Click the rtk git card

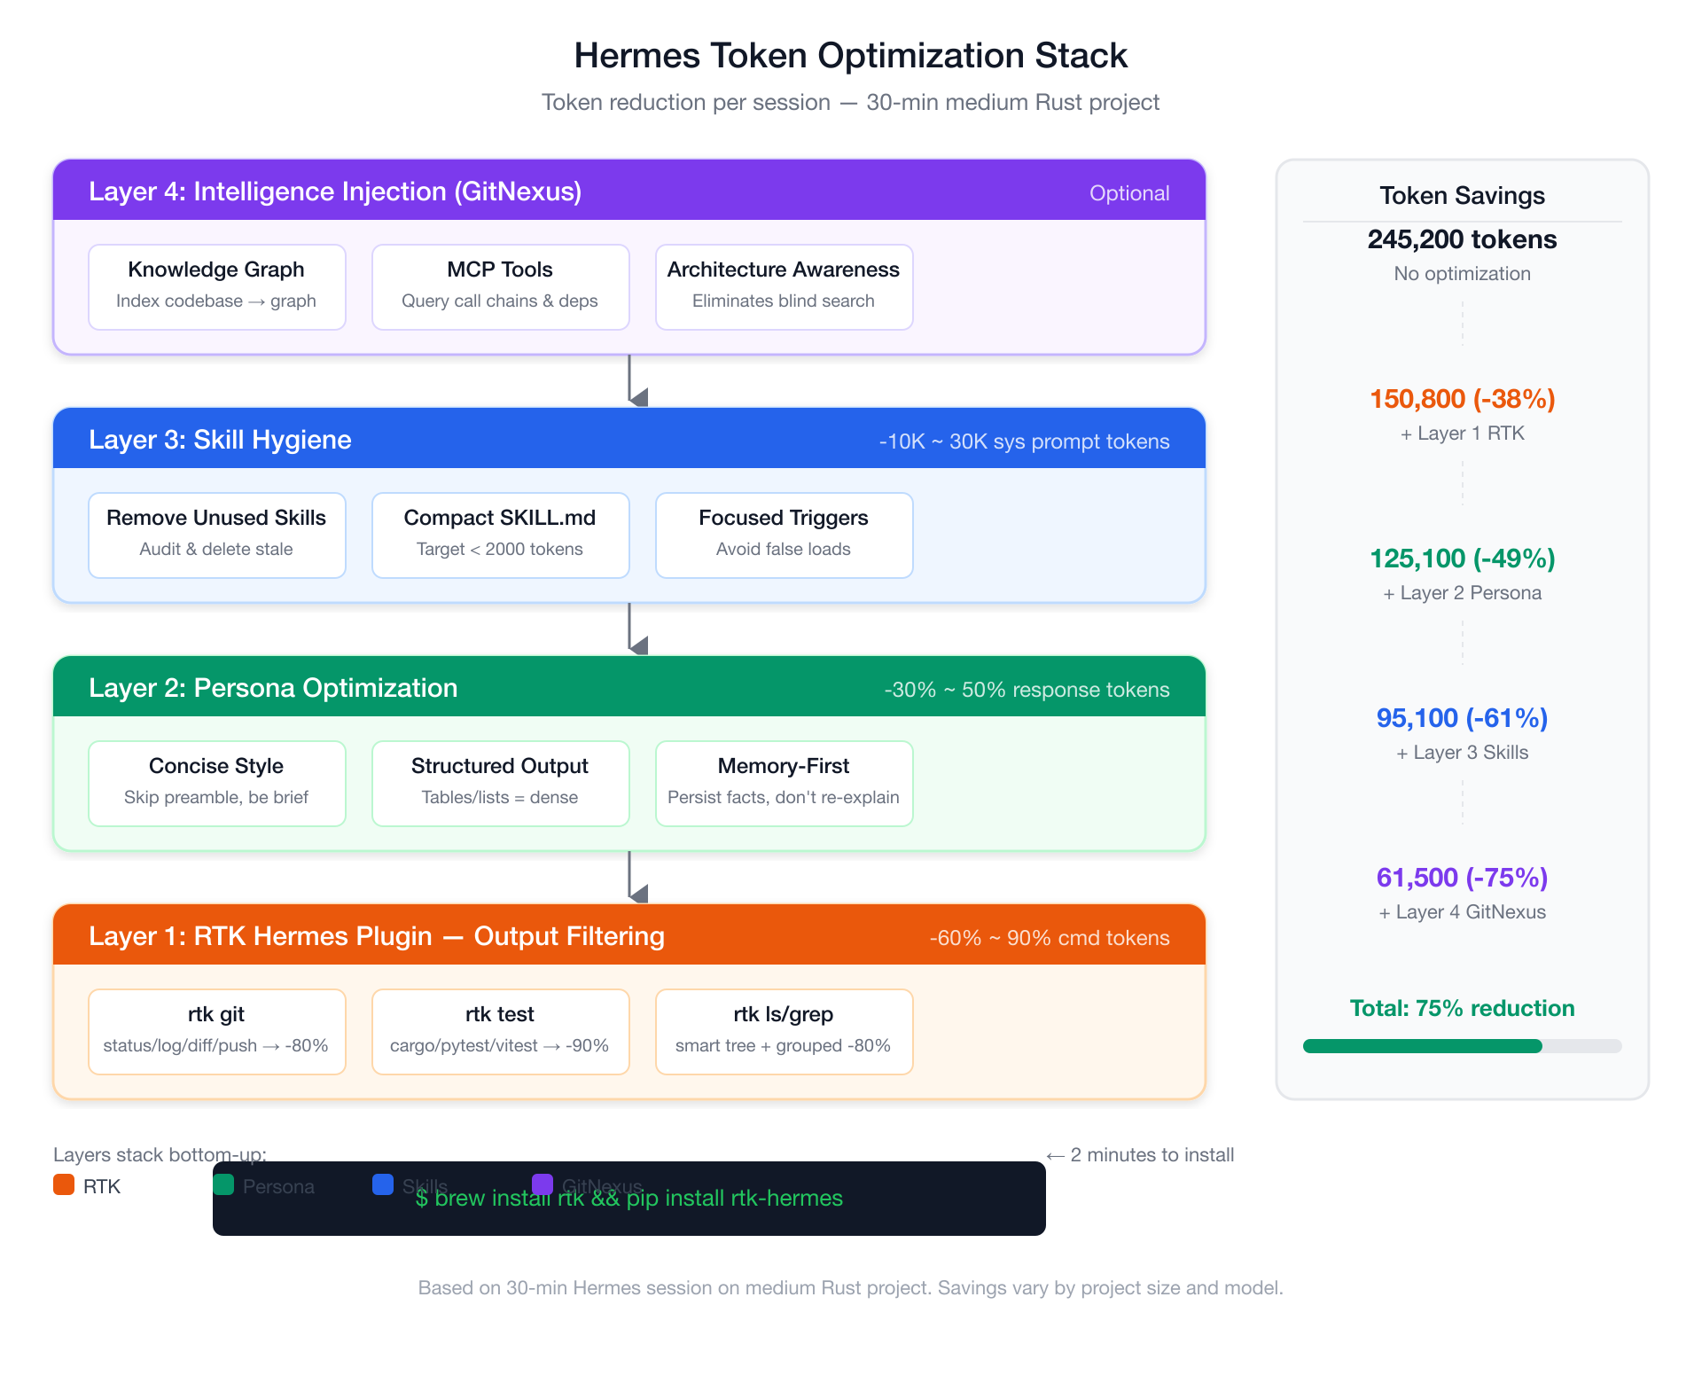tap(216, 1032)
